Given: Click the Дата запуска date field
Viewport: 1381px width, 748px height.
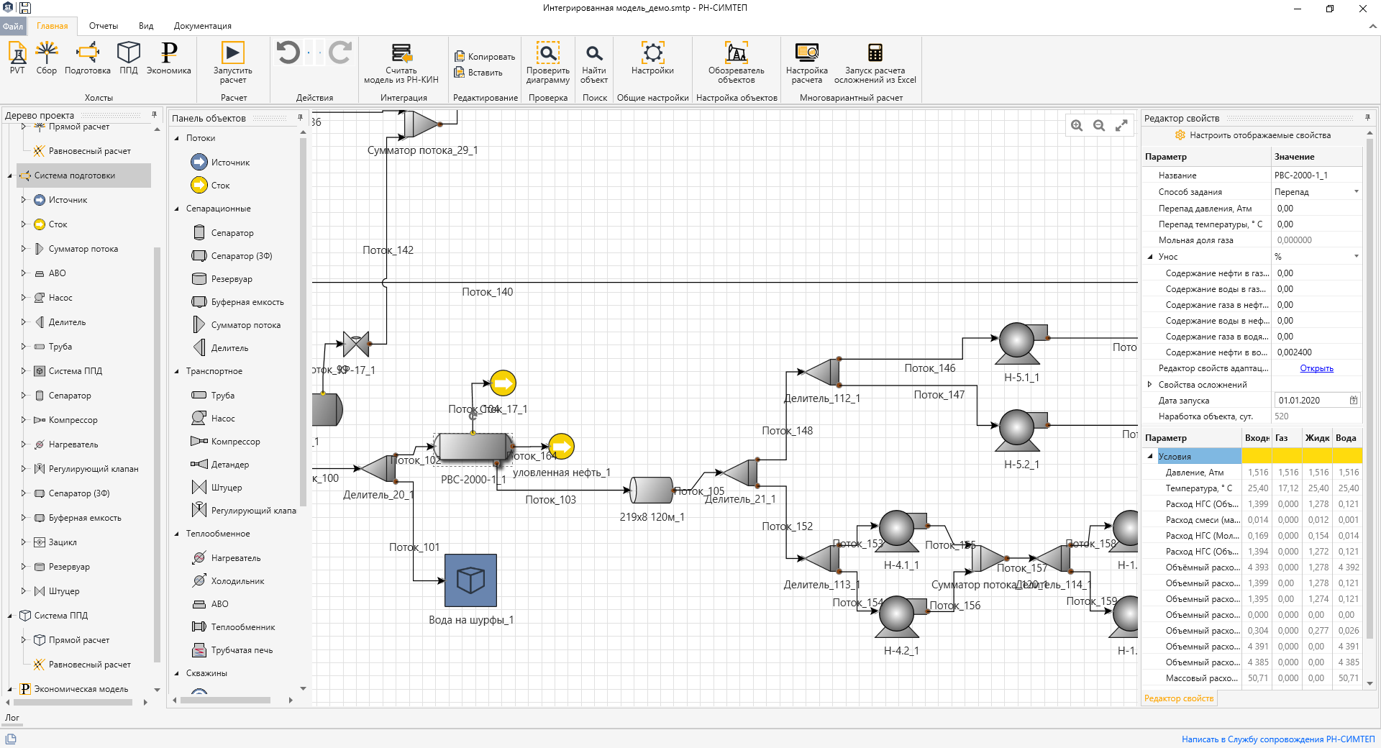Looking at the screenshot, I should click(x=1317, y=400).
